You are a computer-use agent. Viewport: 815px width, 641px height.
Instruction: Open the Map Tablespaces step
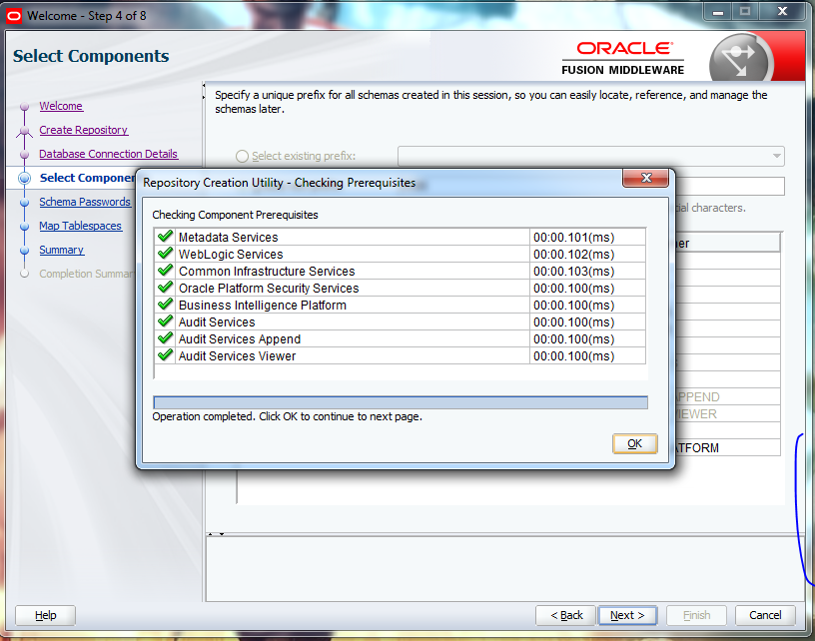80,226
